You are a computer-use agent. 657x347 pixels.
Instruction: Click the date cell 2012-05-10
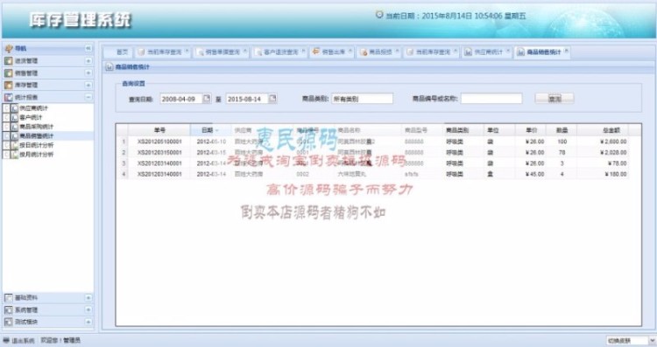pos(211,142)
